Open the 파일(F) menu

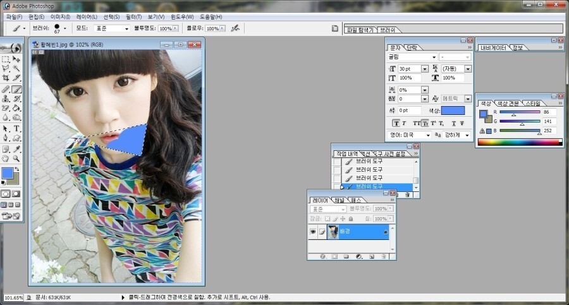point(14,16)
